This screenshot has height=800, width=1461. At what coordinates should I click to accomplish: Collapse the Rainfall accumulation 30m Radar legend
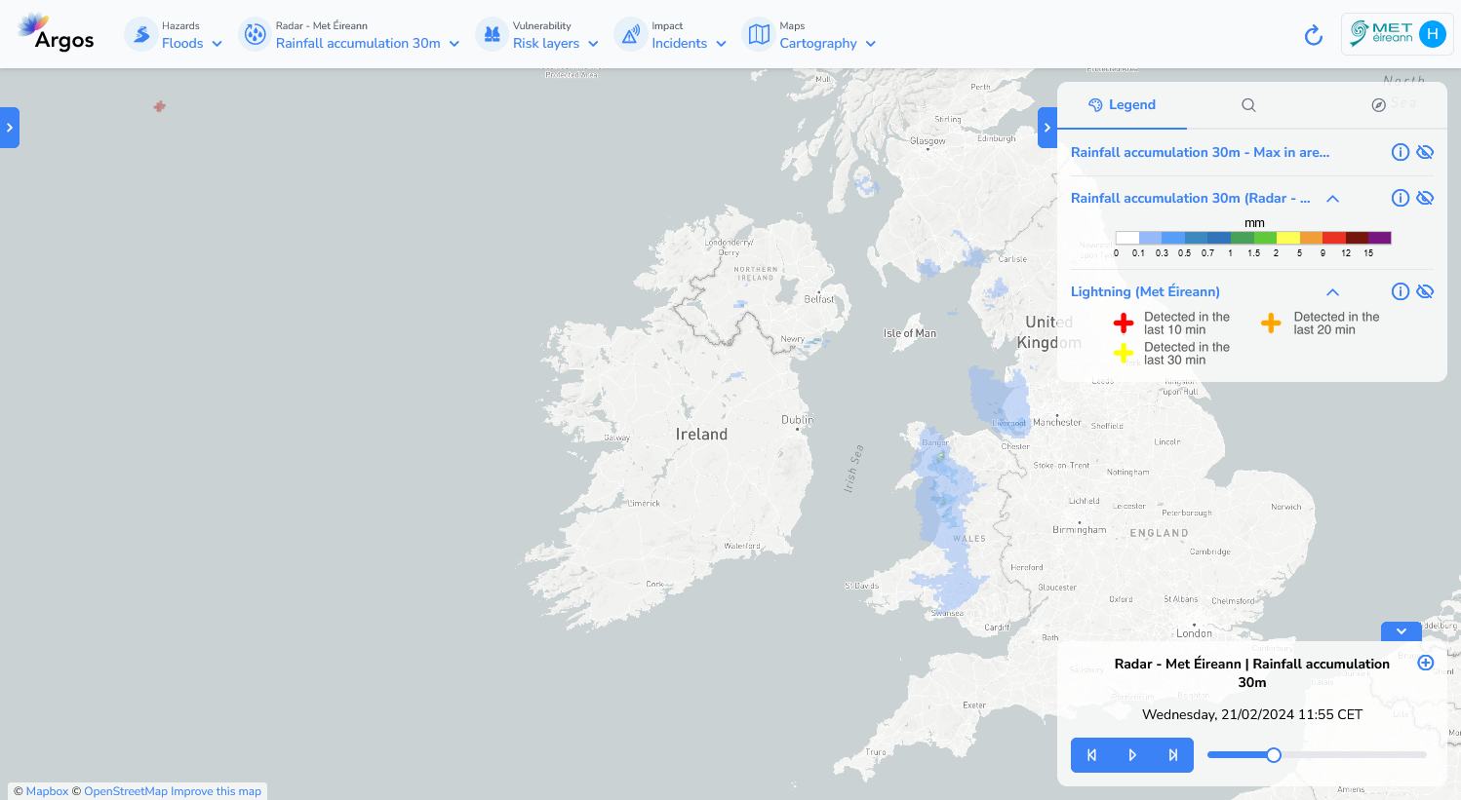1332,199
